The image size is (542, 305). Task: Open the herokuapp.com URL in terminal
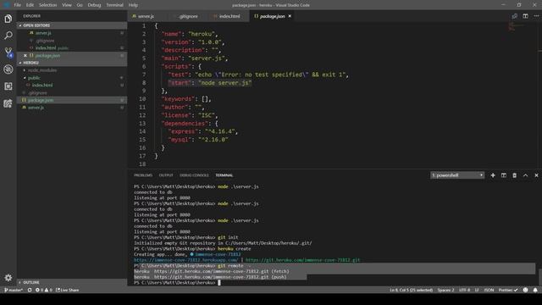click(x=185, y=260)
